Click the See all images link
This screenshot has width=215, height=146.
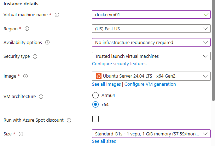pos(106,84)
